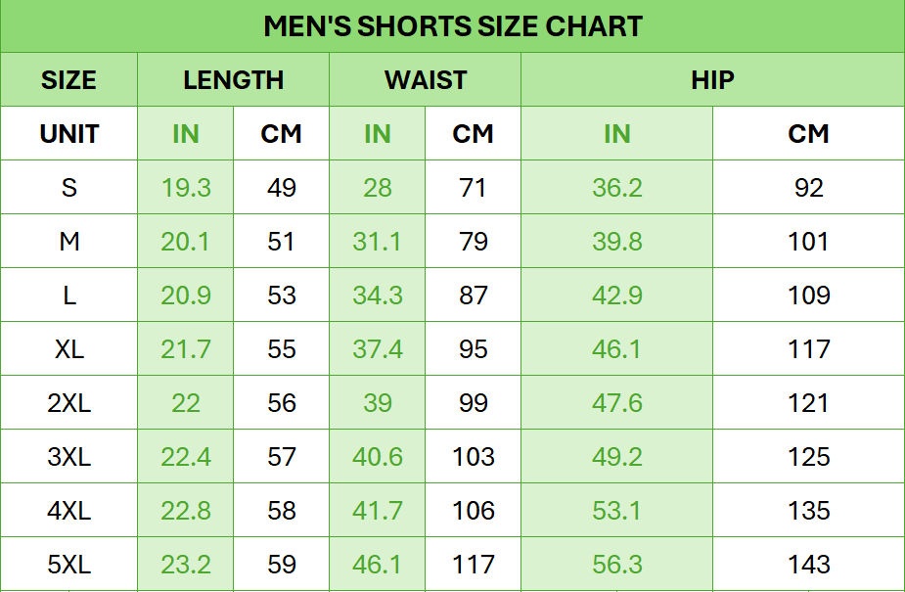Select the CM subheader under LENGTH
The image size is (905, 592).
[281, 134]
